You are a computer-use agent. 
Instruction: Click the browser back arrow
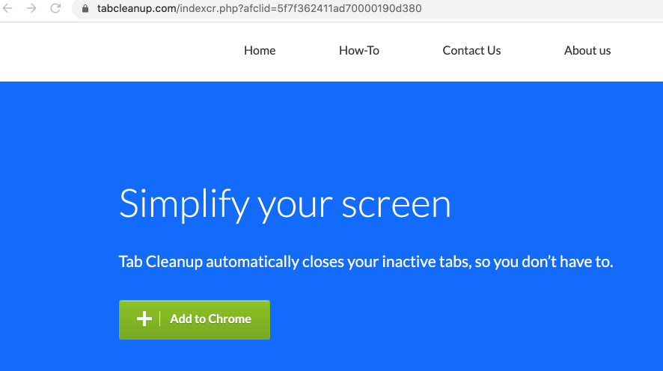coord(8,9)
